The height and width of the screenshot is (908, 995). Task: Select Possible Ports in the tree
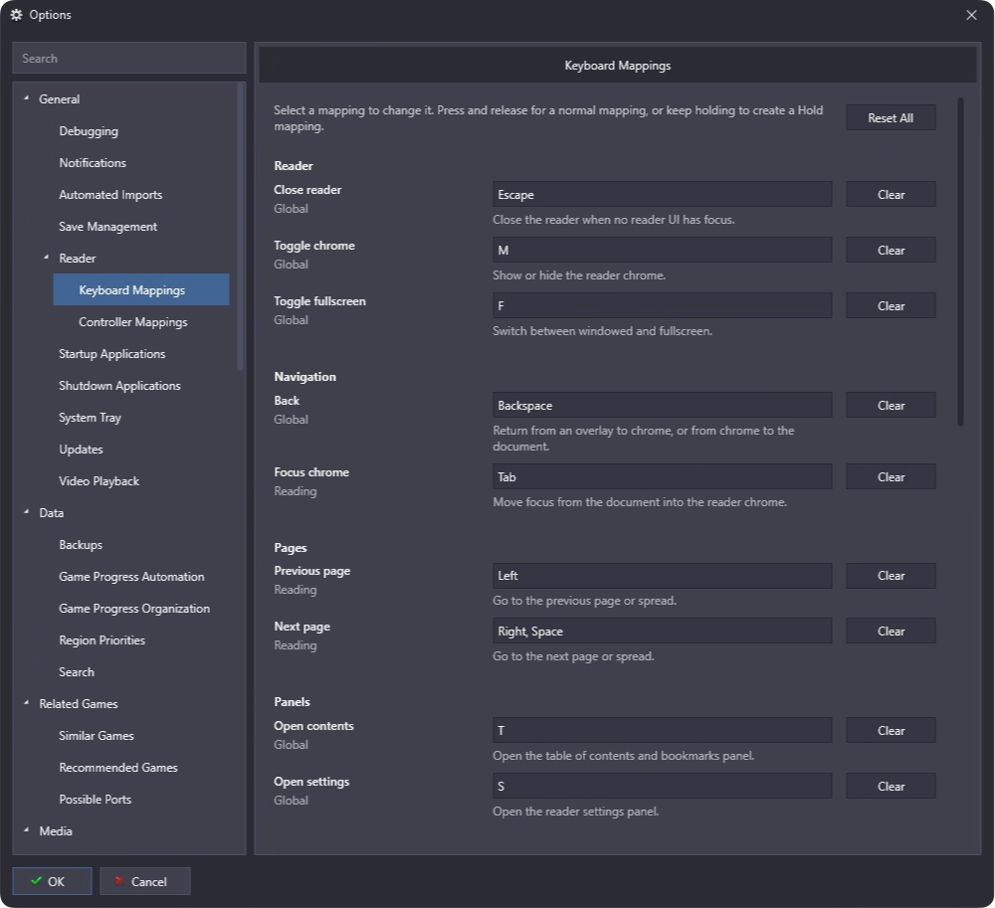point(95,799)
